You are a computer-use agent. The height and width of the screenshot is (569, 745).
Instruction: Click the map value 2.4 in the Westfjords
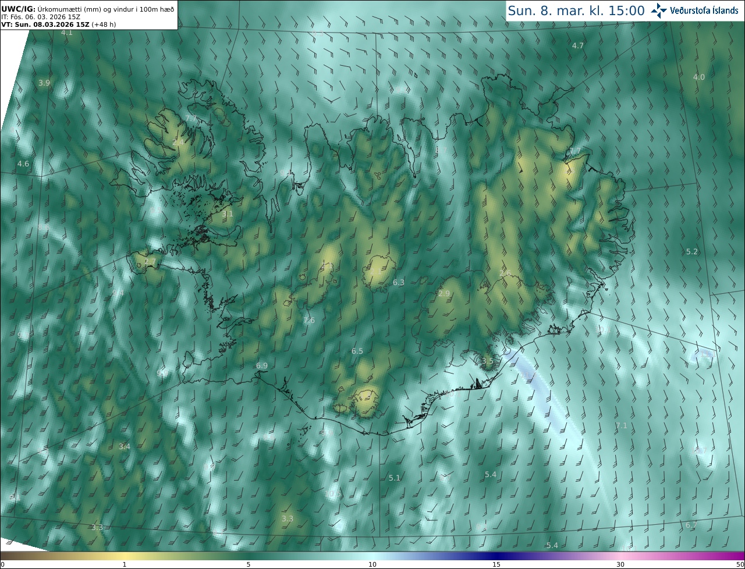pos(178,142)
